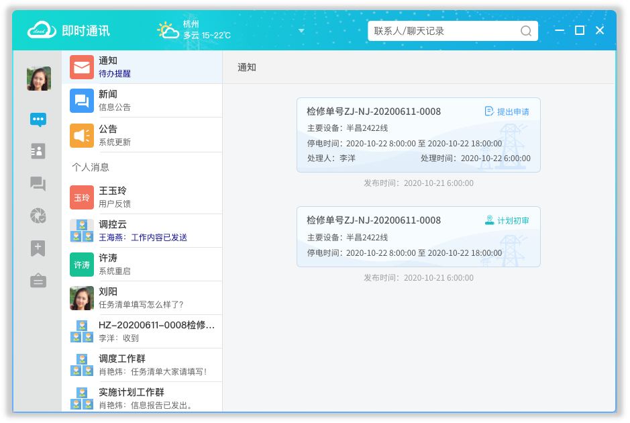Click the user profile avatar thumbnail
This screenshot has width=630, height=423.
pyautogui.click(x=38, y=79)
